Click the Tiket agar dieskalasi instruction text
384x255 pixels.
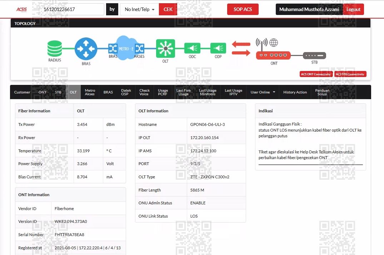pyautogui.click(x=306, y=155)
